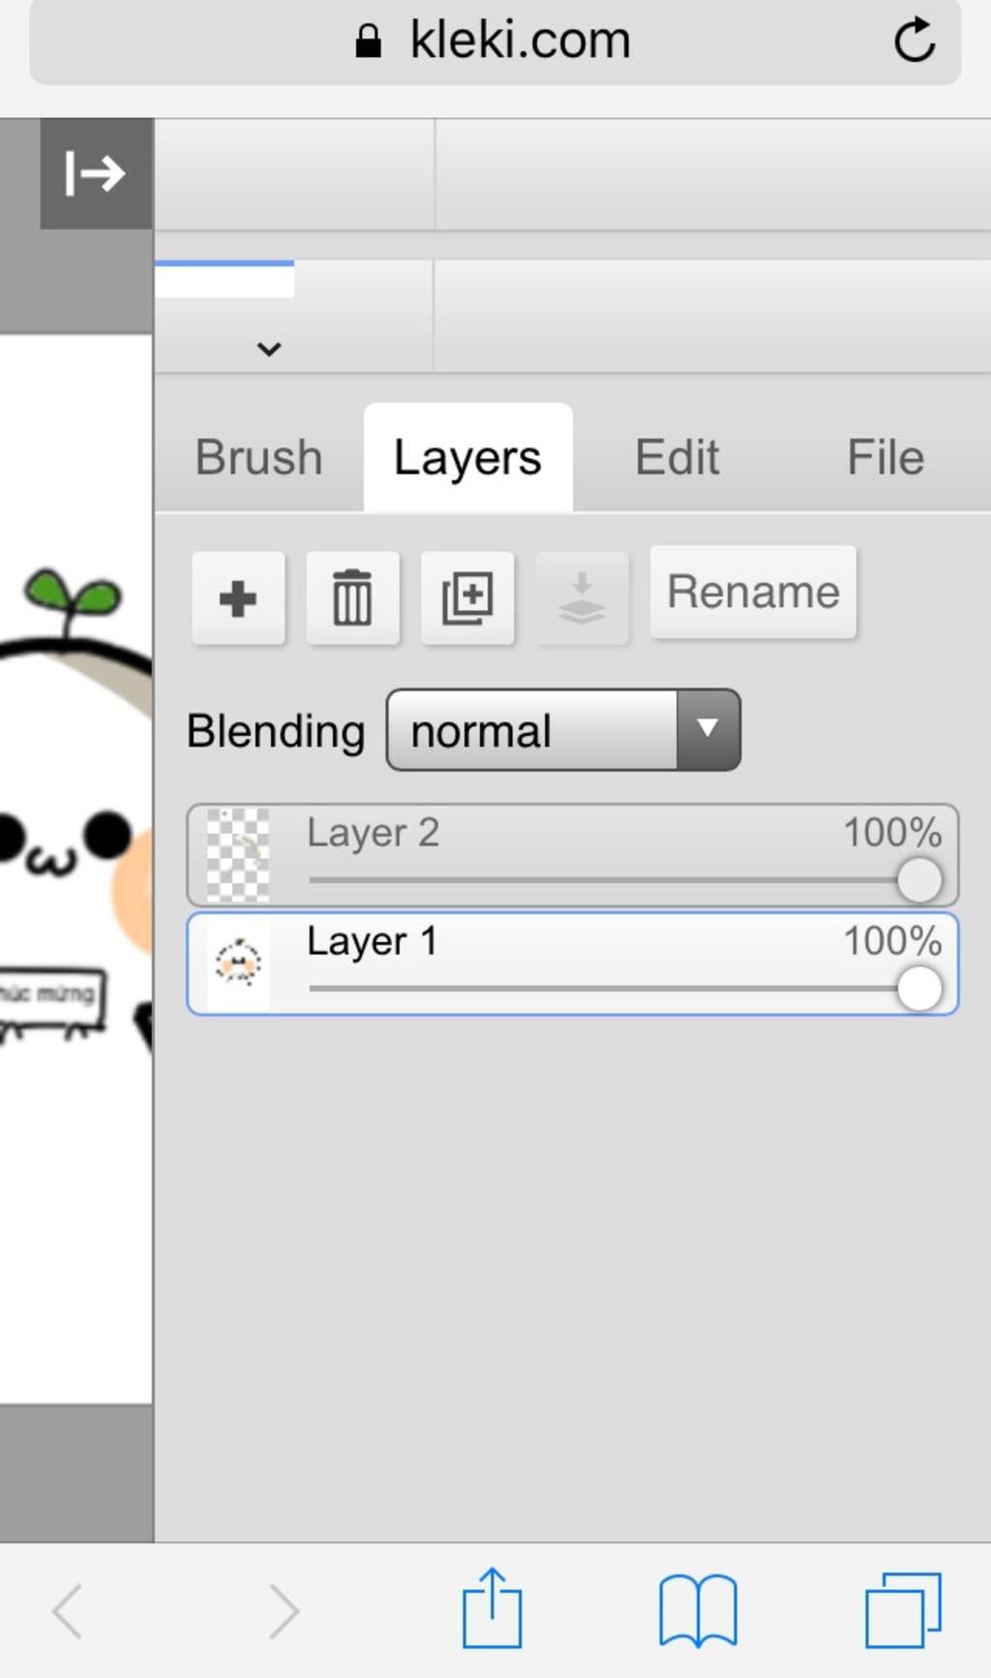Click Layer 1 opacity slider handle
Screen dimensions: 991x1678
(x=918, y=989)
